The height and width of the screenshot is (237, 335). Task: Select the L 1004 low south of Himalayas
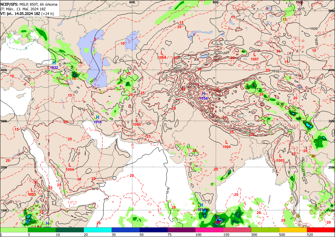point(226,144)
